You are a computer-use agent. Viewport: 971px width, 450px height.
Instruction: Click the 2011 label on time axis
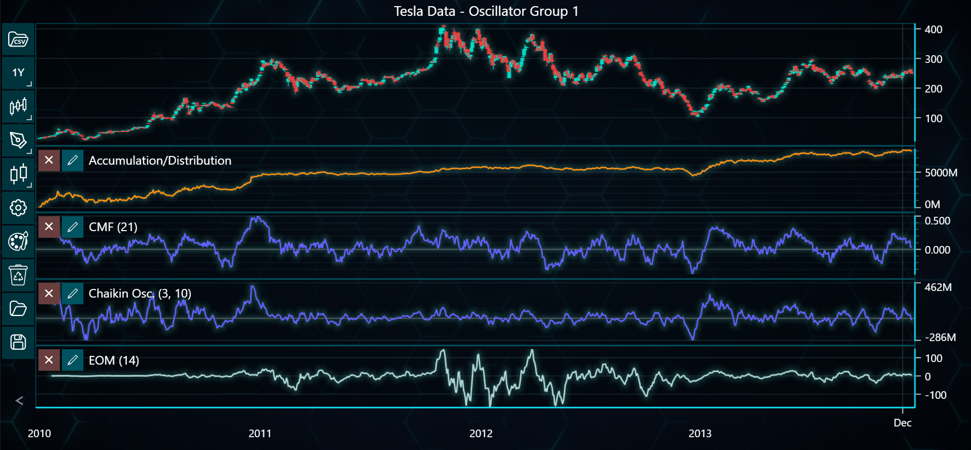(x=260, y=434)
